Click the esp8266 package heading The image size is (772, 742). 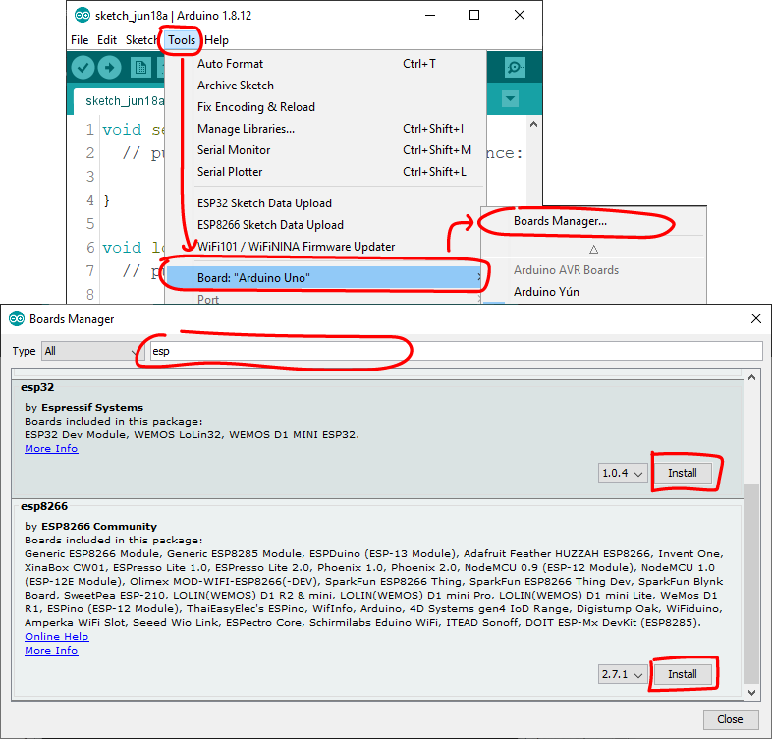pyautogui.click(x=44, y=506)
